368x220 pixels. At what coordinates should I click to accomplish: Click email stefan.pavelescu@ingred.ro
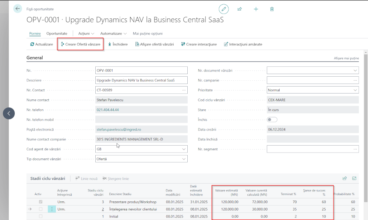point(119,129)
